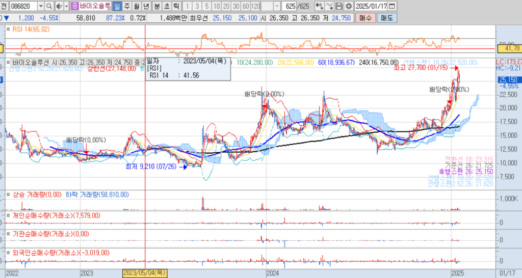Save chart with the floppy disk icon
Viewport: 522px width, 278px height.
coord(340,6)
